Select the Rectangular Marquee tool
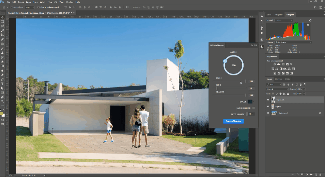Image resolution: width=325 pixels, height=177 pixels. point(2,22)
